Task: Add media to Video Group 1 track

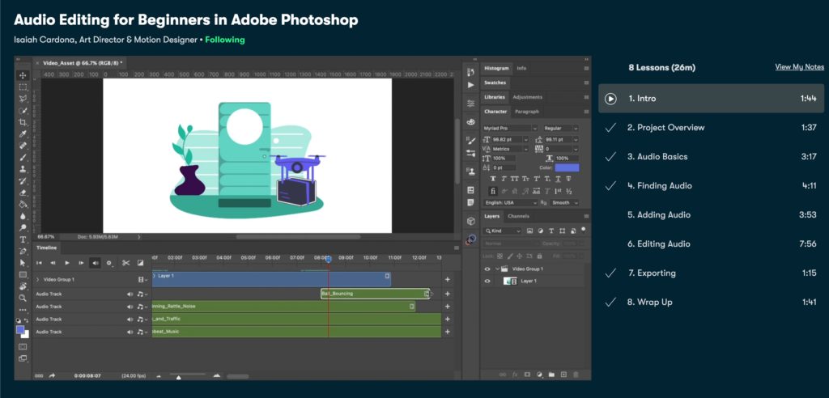Action: [x=447, y=279]
